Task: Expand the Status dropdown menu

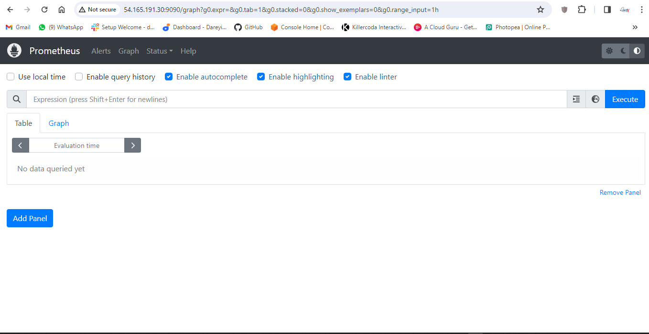Action: pyautogui.click(x=160, y=51)
